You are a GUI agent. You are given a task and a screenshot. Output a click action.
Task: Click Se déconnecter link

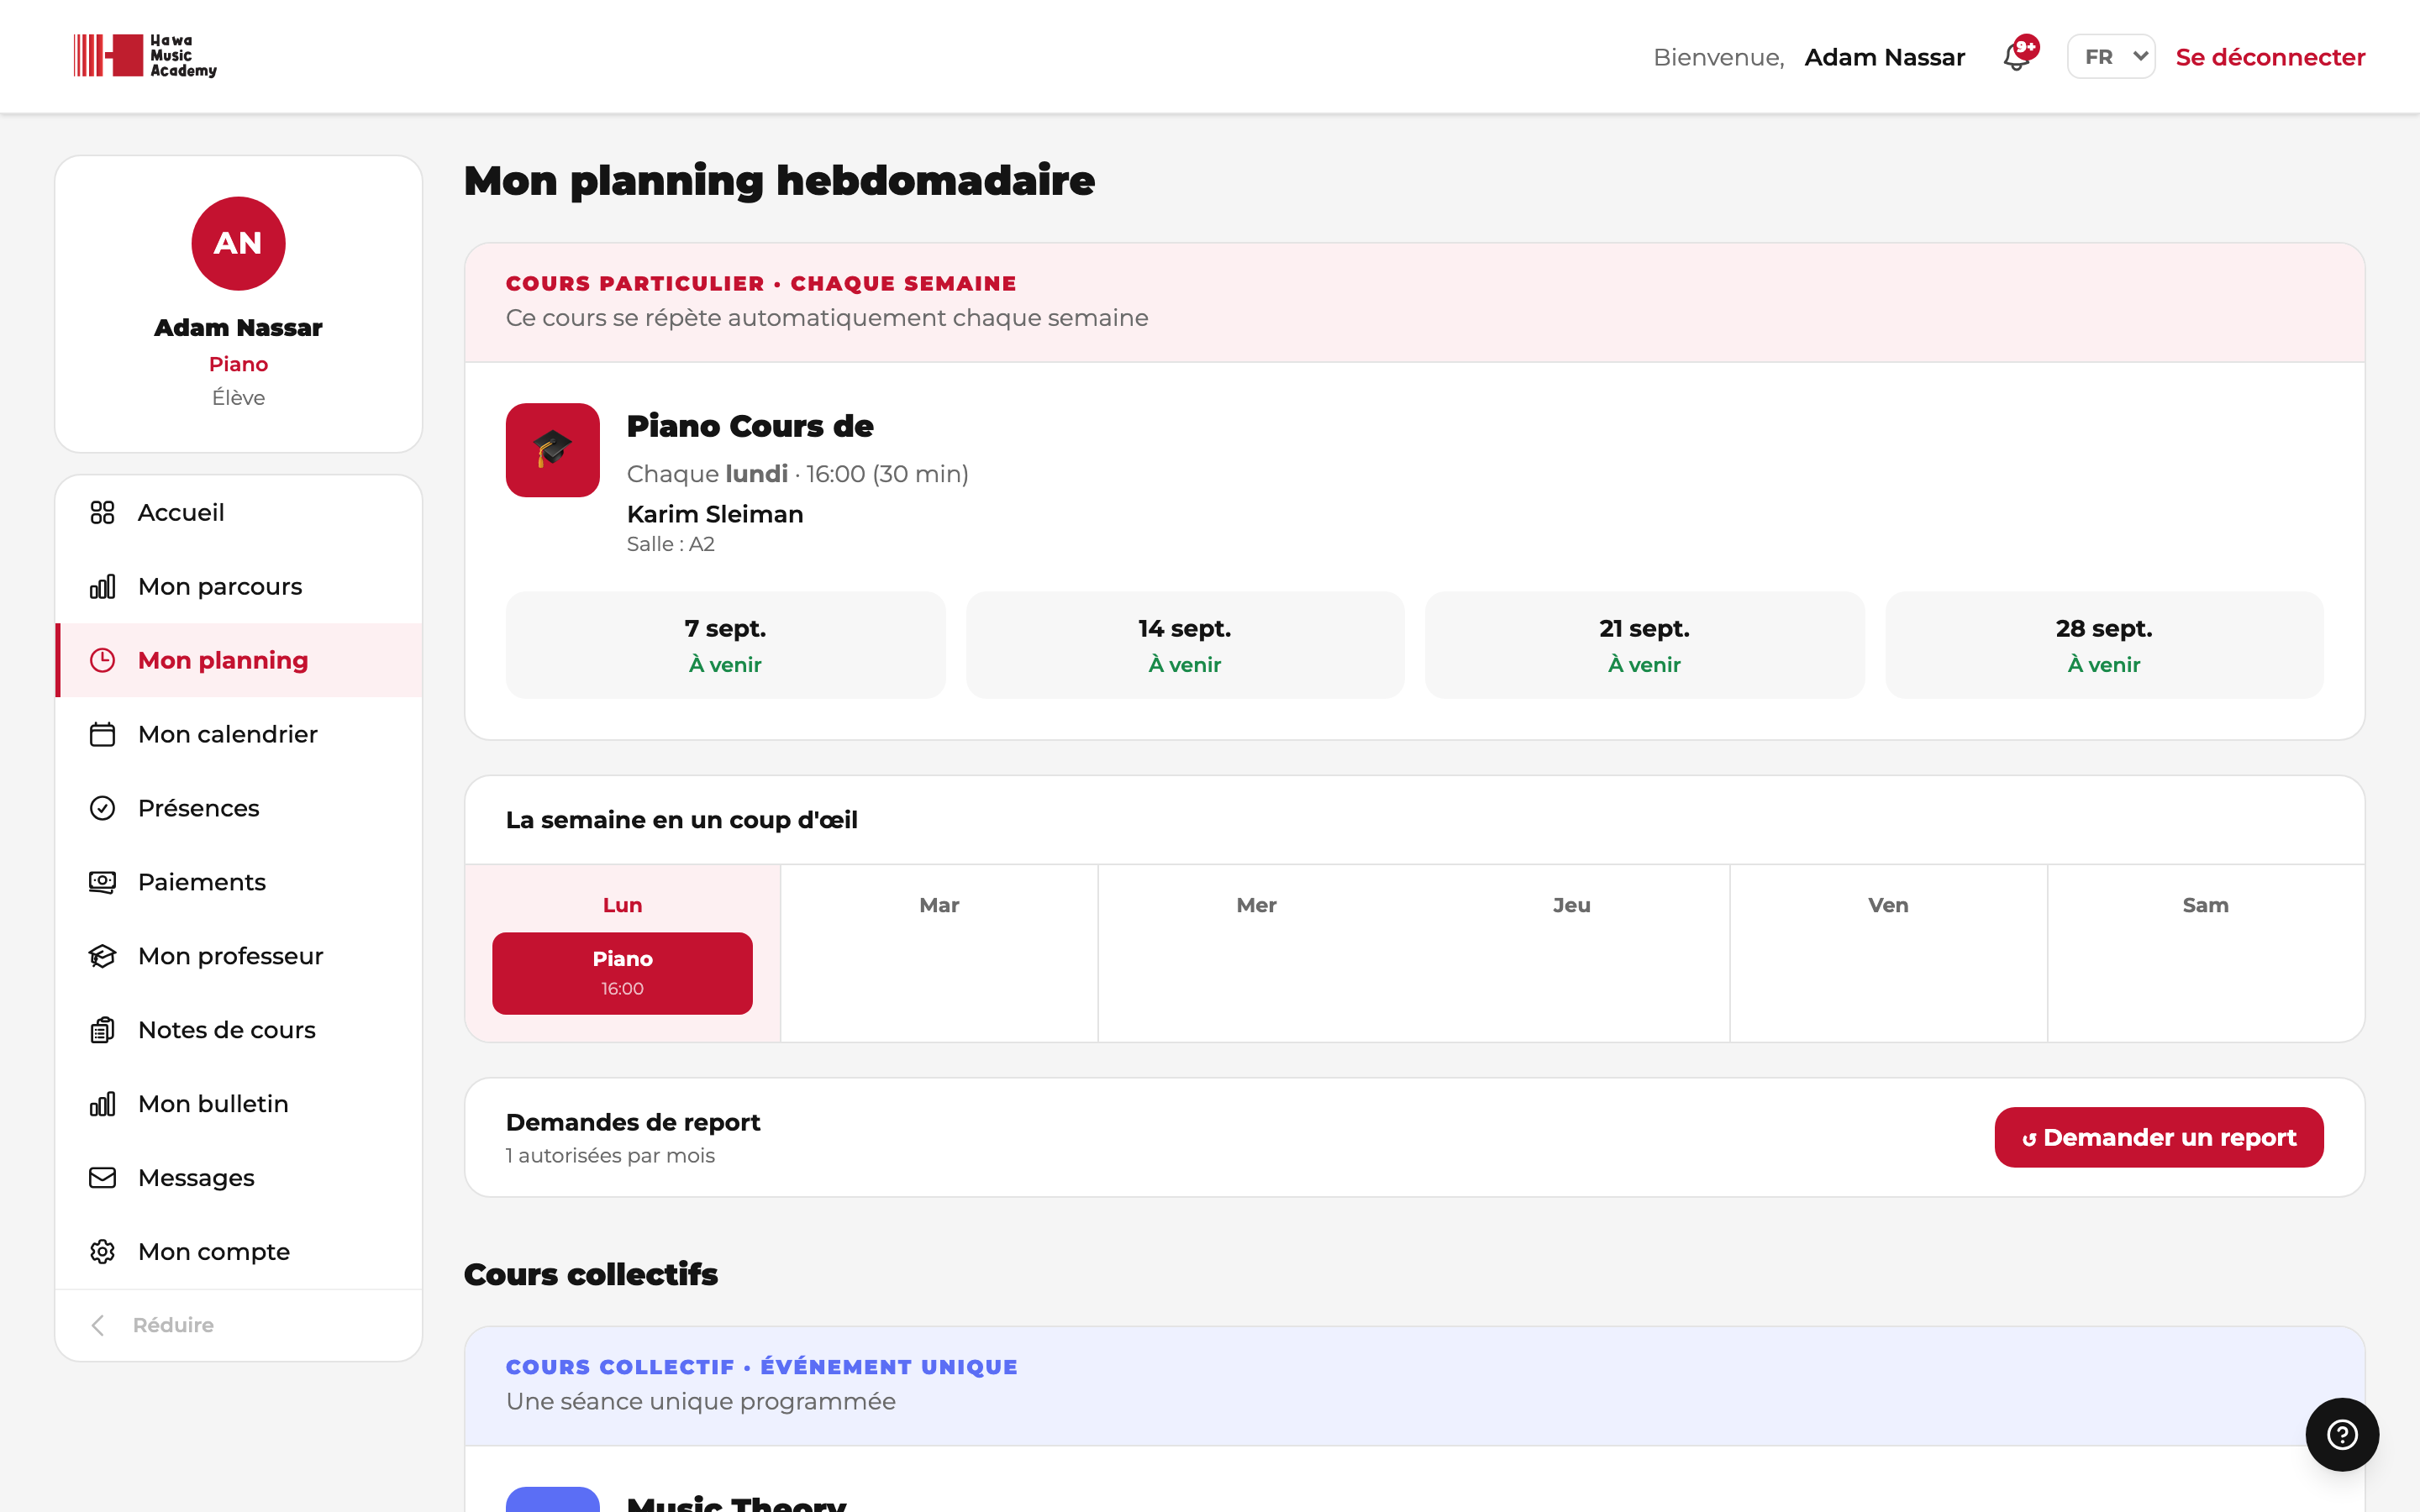point(2270,57)
